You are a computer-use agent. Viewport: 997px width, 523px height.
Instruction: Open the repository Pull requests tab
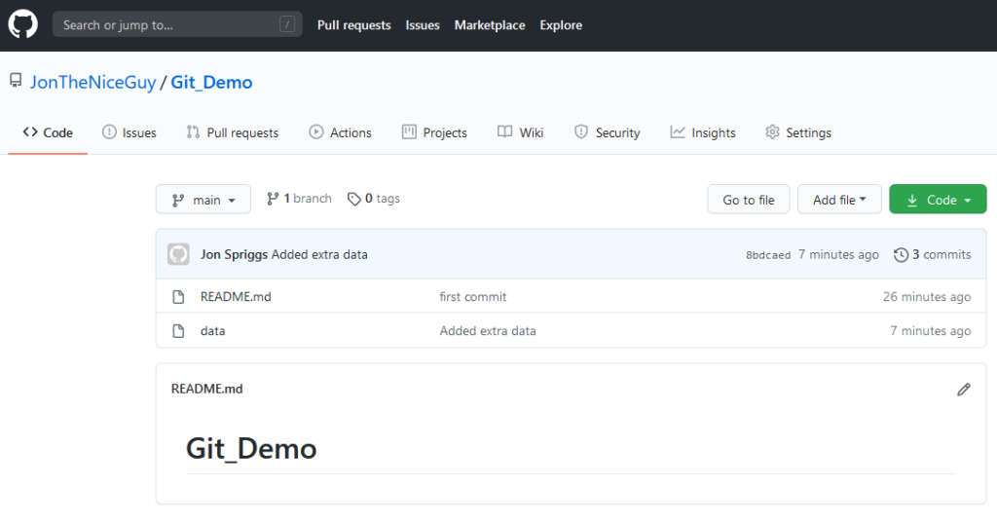pyautogui.click(x=233, y=132)
